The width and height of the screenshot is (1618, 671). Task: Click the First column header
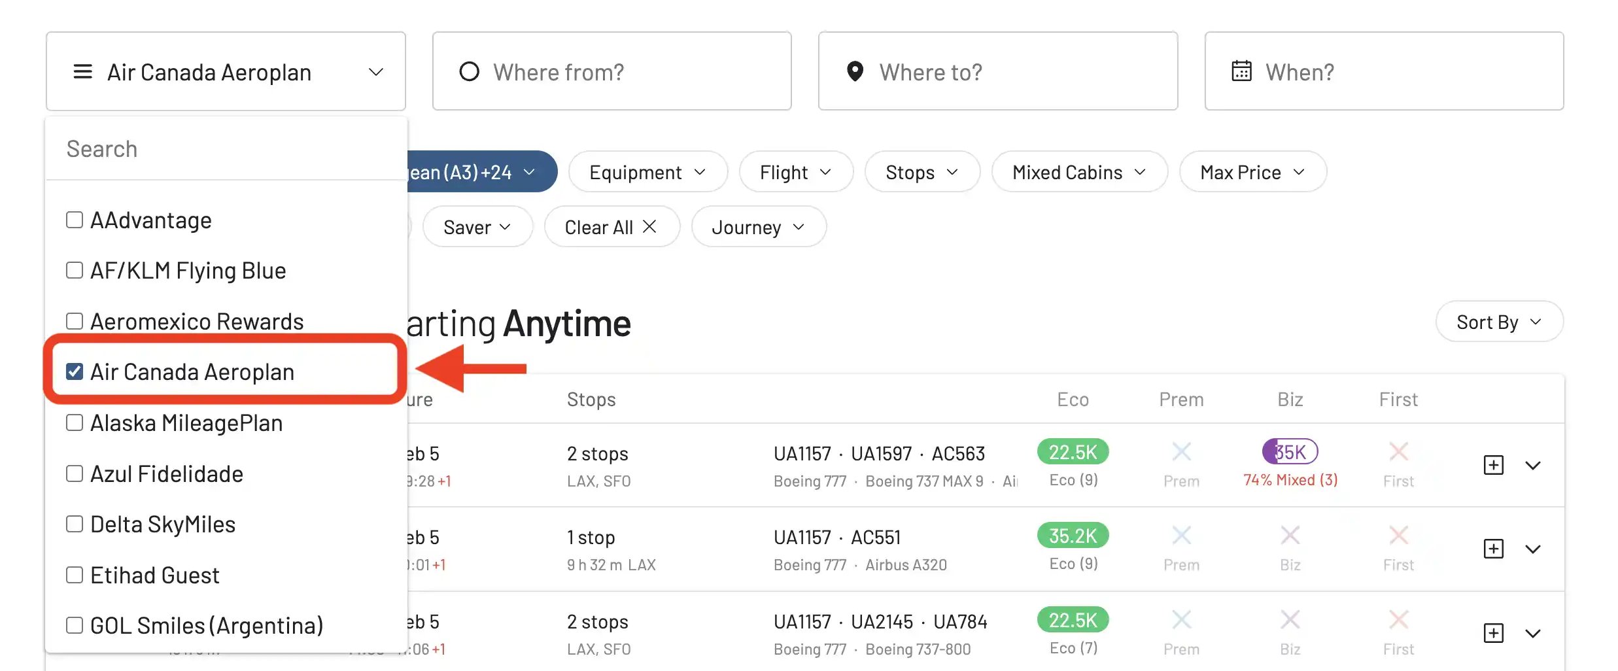pyautogui.click(x=1398, y=399)
